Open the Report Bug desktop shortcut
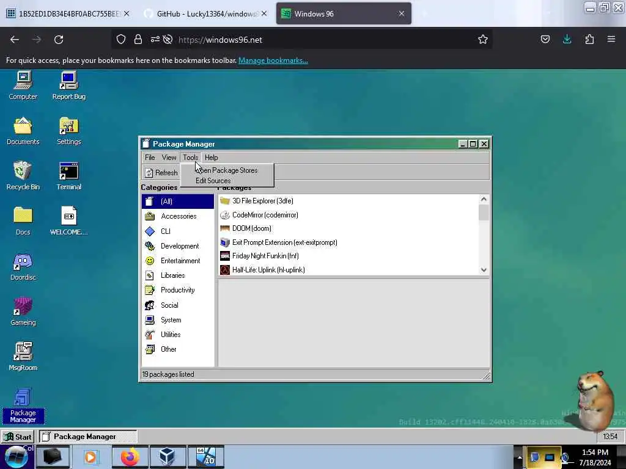The height and width of the screenshot is (469, 626). (68, 85)
